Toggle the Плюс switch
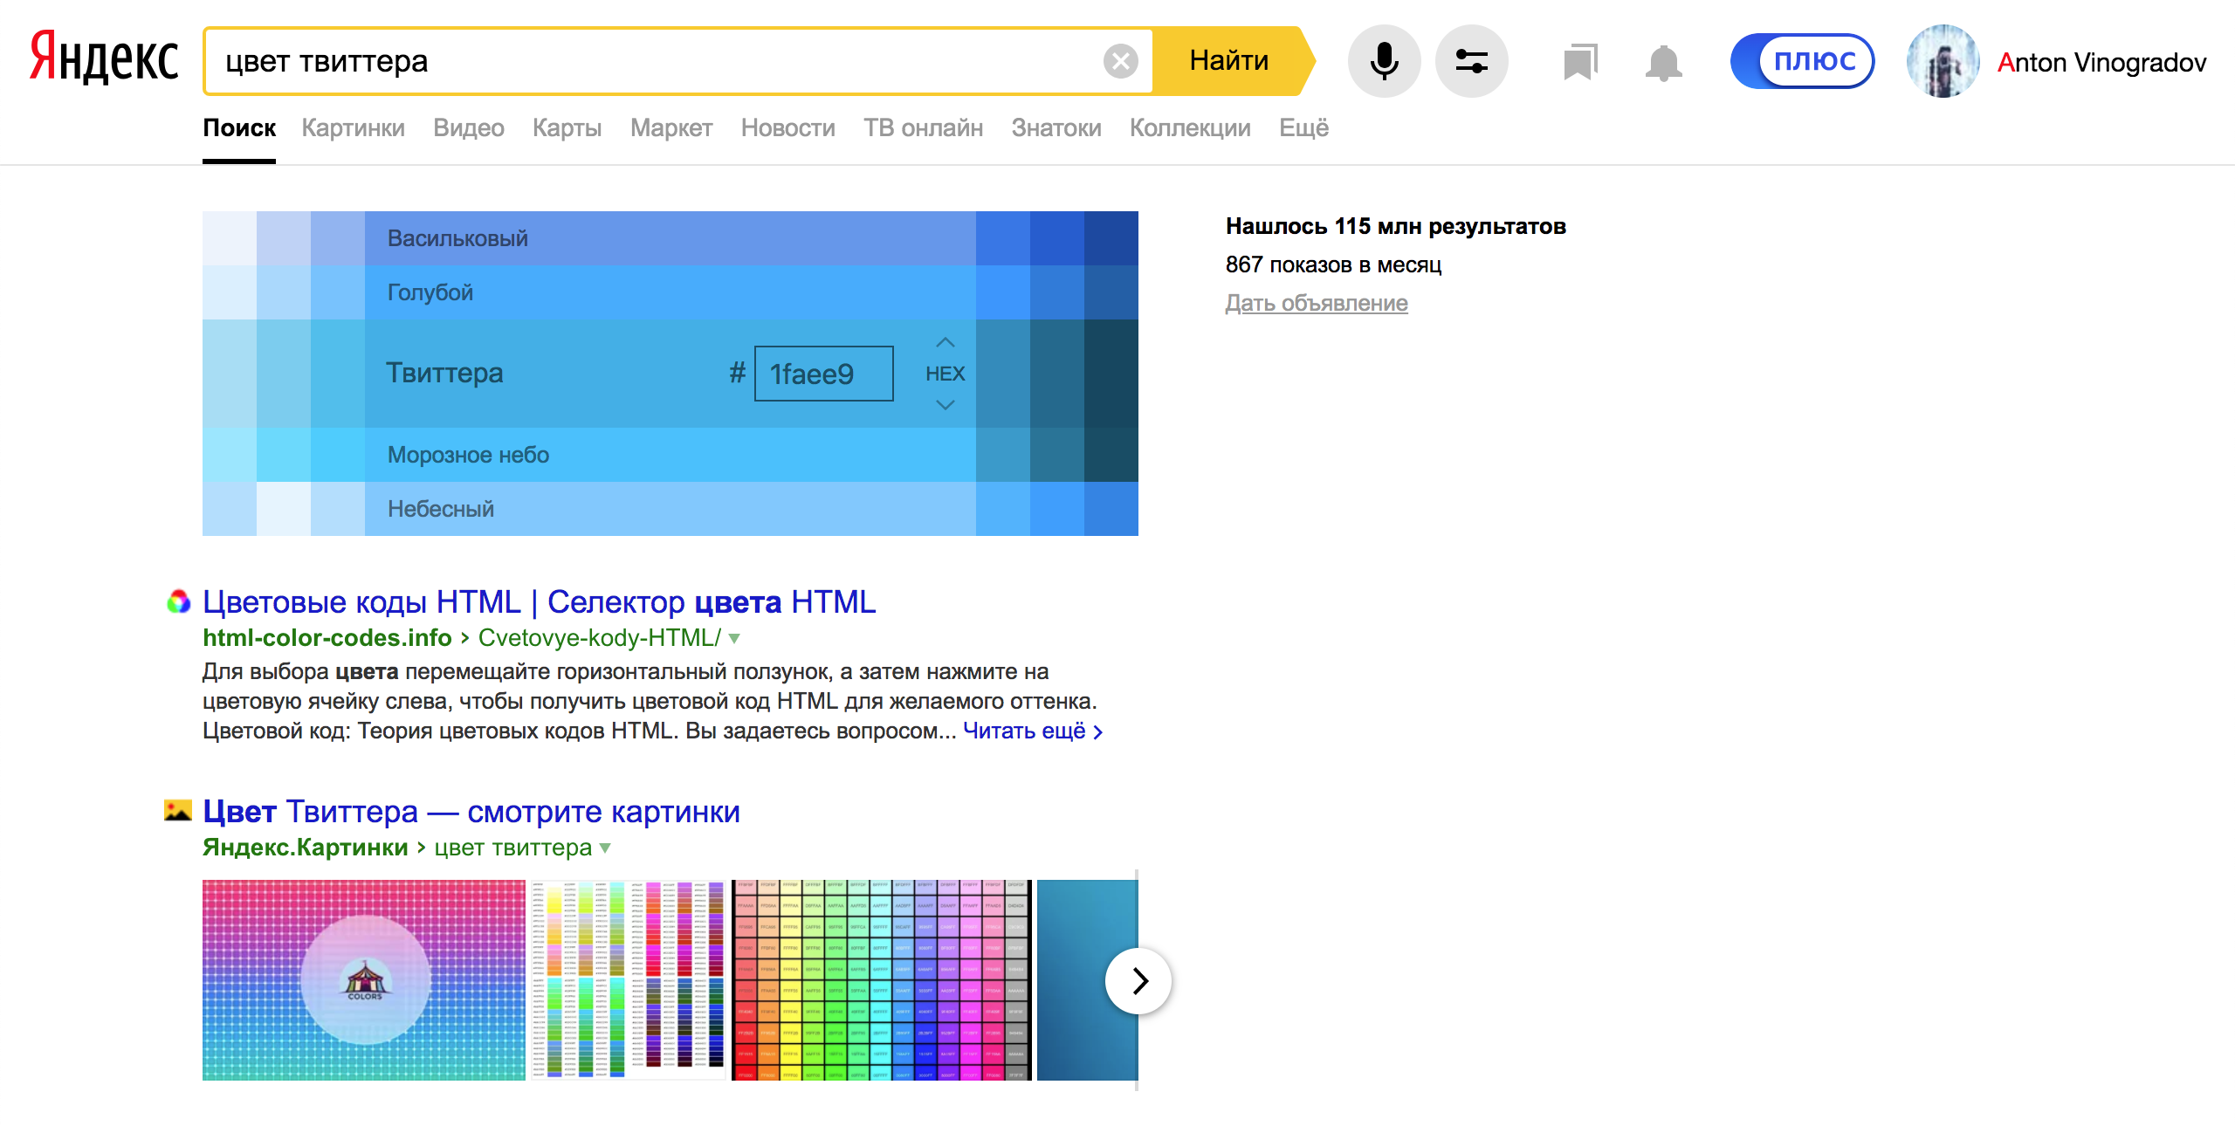Image resolution: width=2235 pixels, height=1126 pixels. (x=1802, y=61)
